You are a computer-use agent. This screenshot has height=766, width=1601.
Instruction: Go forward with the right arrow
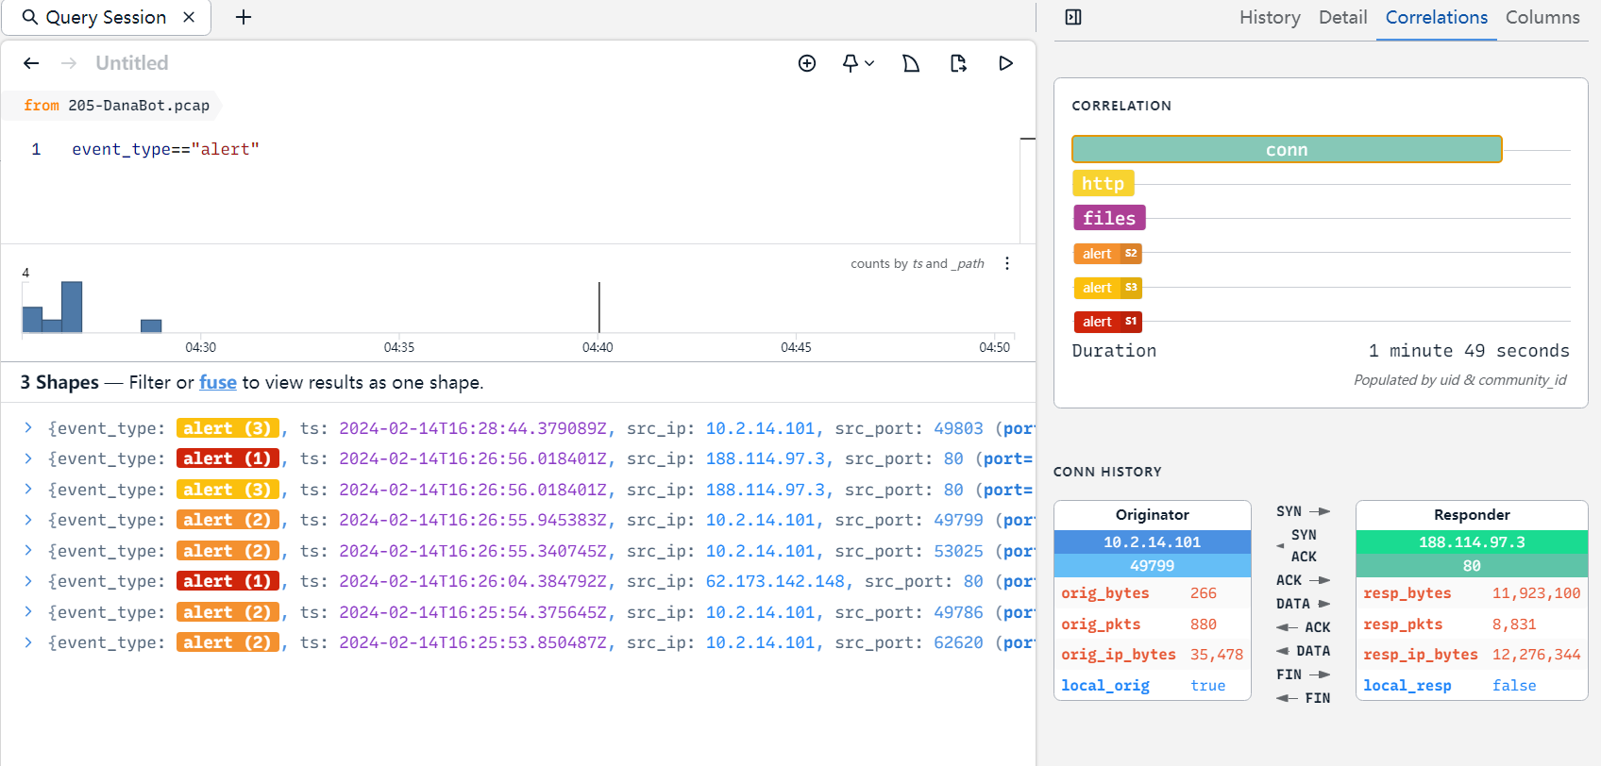[69, 63]
